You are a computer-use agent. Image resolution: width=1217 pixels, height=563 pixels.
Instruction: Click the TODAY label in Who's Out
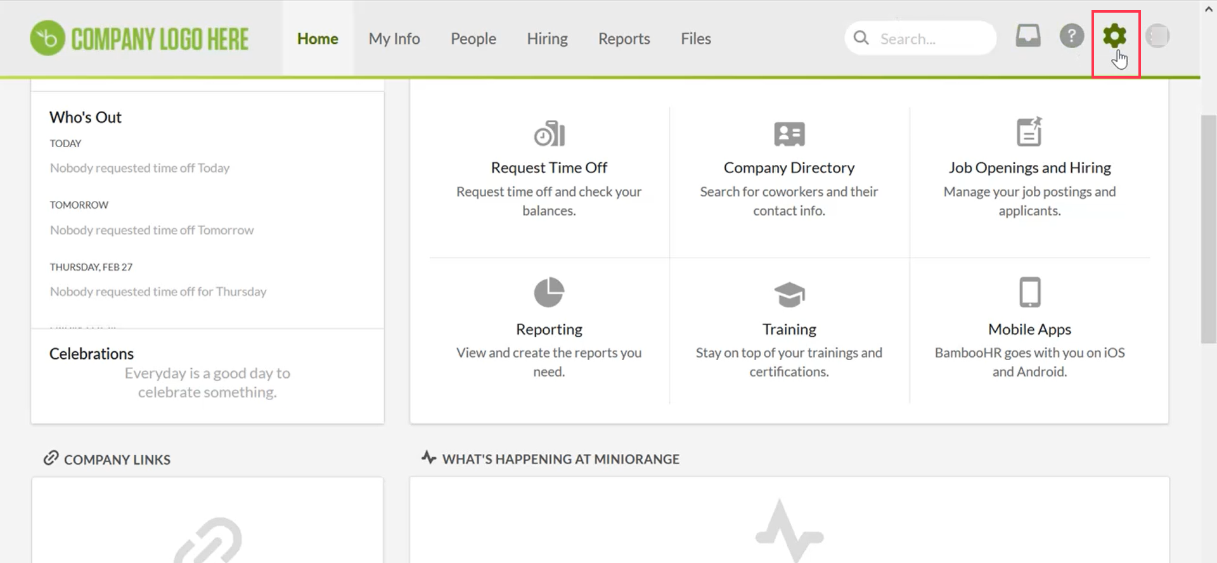click(65, 143)
